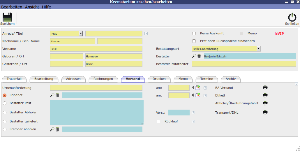This screenshot has height=151, width=300.
Task: Open calendar picker for Urnenanforderung date
Action: (198, 87)
